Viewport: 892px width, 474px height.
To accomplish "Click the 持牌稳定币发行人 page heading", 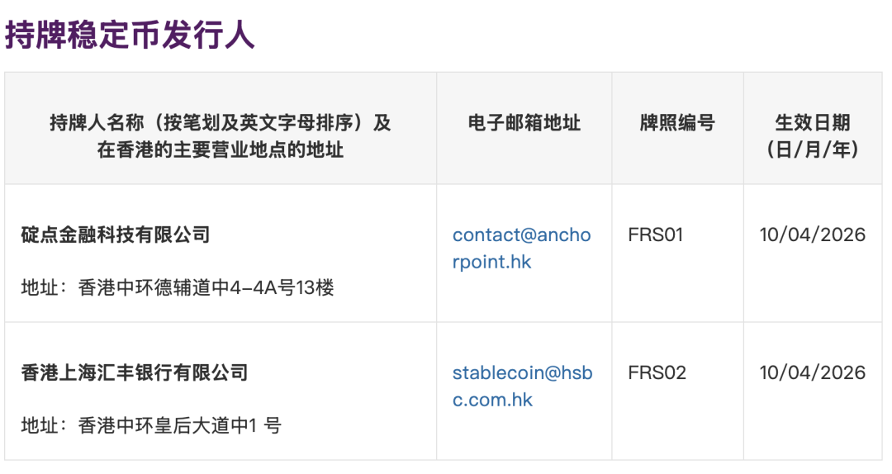I will click(x=130, y=36).
